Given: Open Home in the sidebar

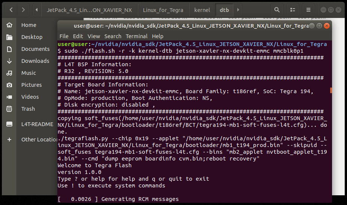Looking at the screenshot, I should pos(29,25).
